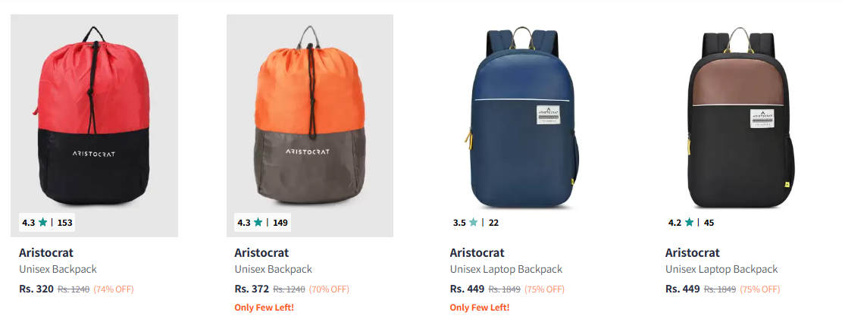Click the 70% OFF discount label
This screenshot has height=322, width=842.
328,289
